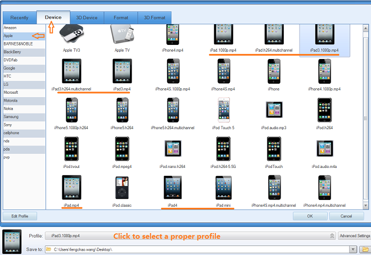Select Apple in the brand list

[x=24, y=36]
